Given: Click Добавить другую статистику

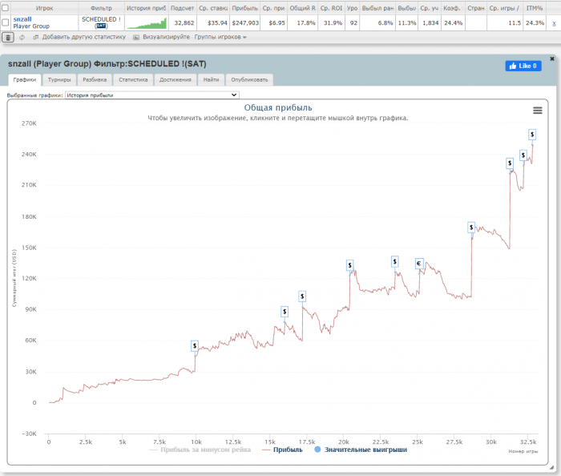Looking at the screenshot, I should click(x=79, y=37).
